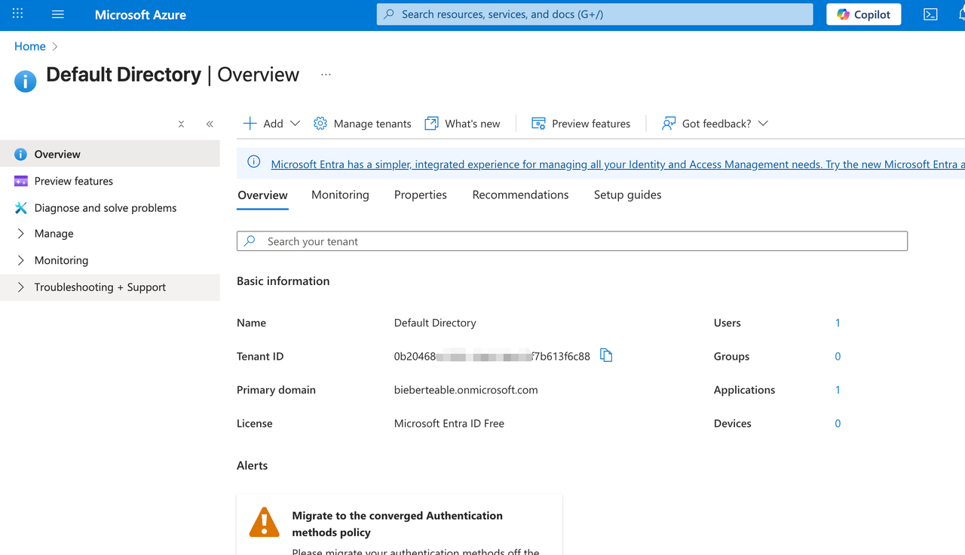965x555 pixels.
Task: Click the Got feedback person icon
Action: (x=669, y=124)
